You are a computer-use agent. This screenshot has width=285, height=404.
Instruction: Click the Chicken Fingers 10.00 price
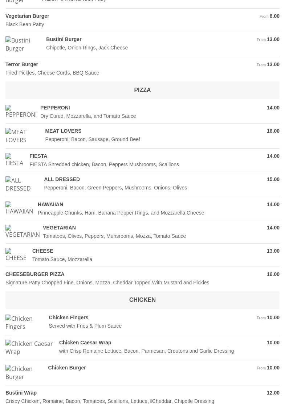(273, 318)
